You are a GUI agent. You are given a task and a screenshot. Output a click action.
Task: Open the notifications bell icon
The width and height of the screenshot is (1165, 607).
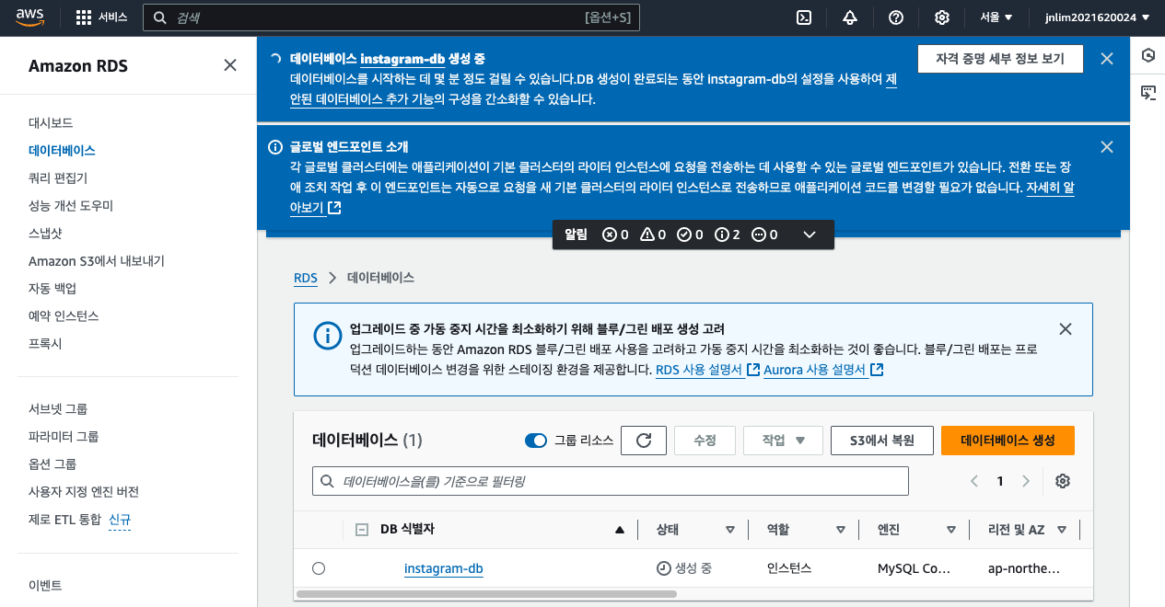point(849,17)
